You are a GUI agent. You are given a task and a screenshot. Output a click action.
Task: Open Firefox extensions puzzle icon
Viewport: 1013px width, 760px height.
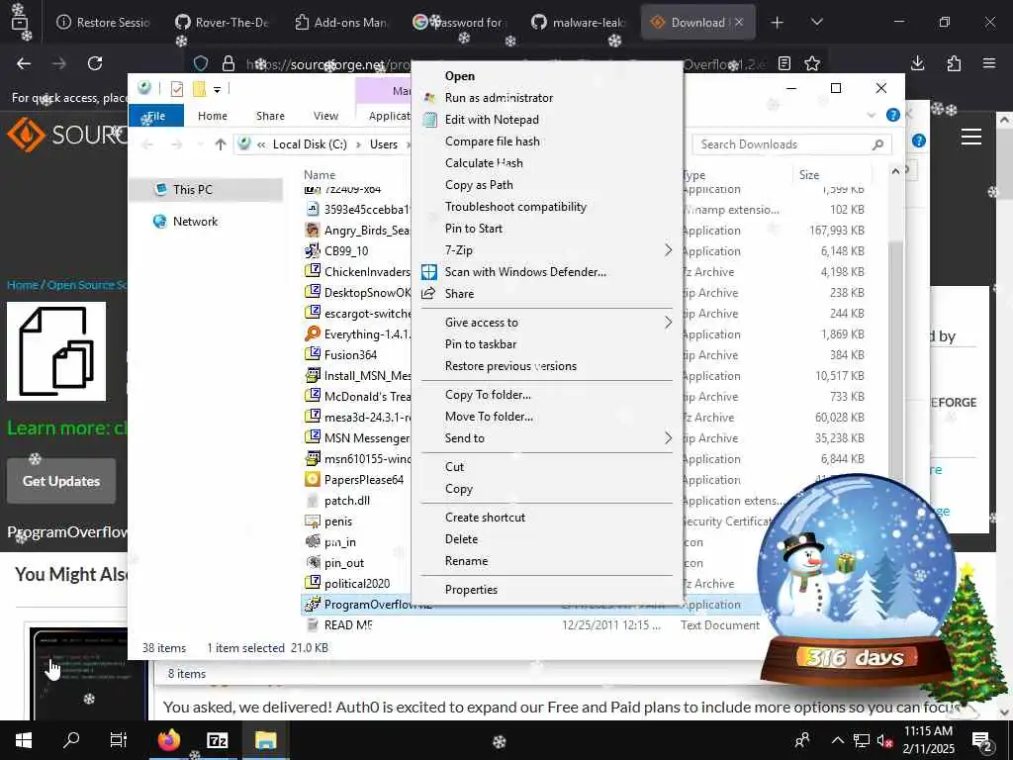(954, 63)
